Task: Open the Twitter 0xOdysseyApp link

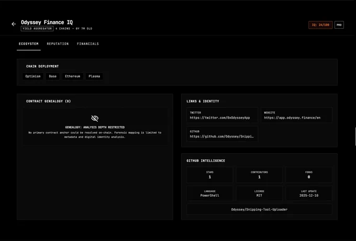Action: tap(222, 115)
